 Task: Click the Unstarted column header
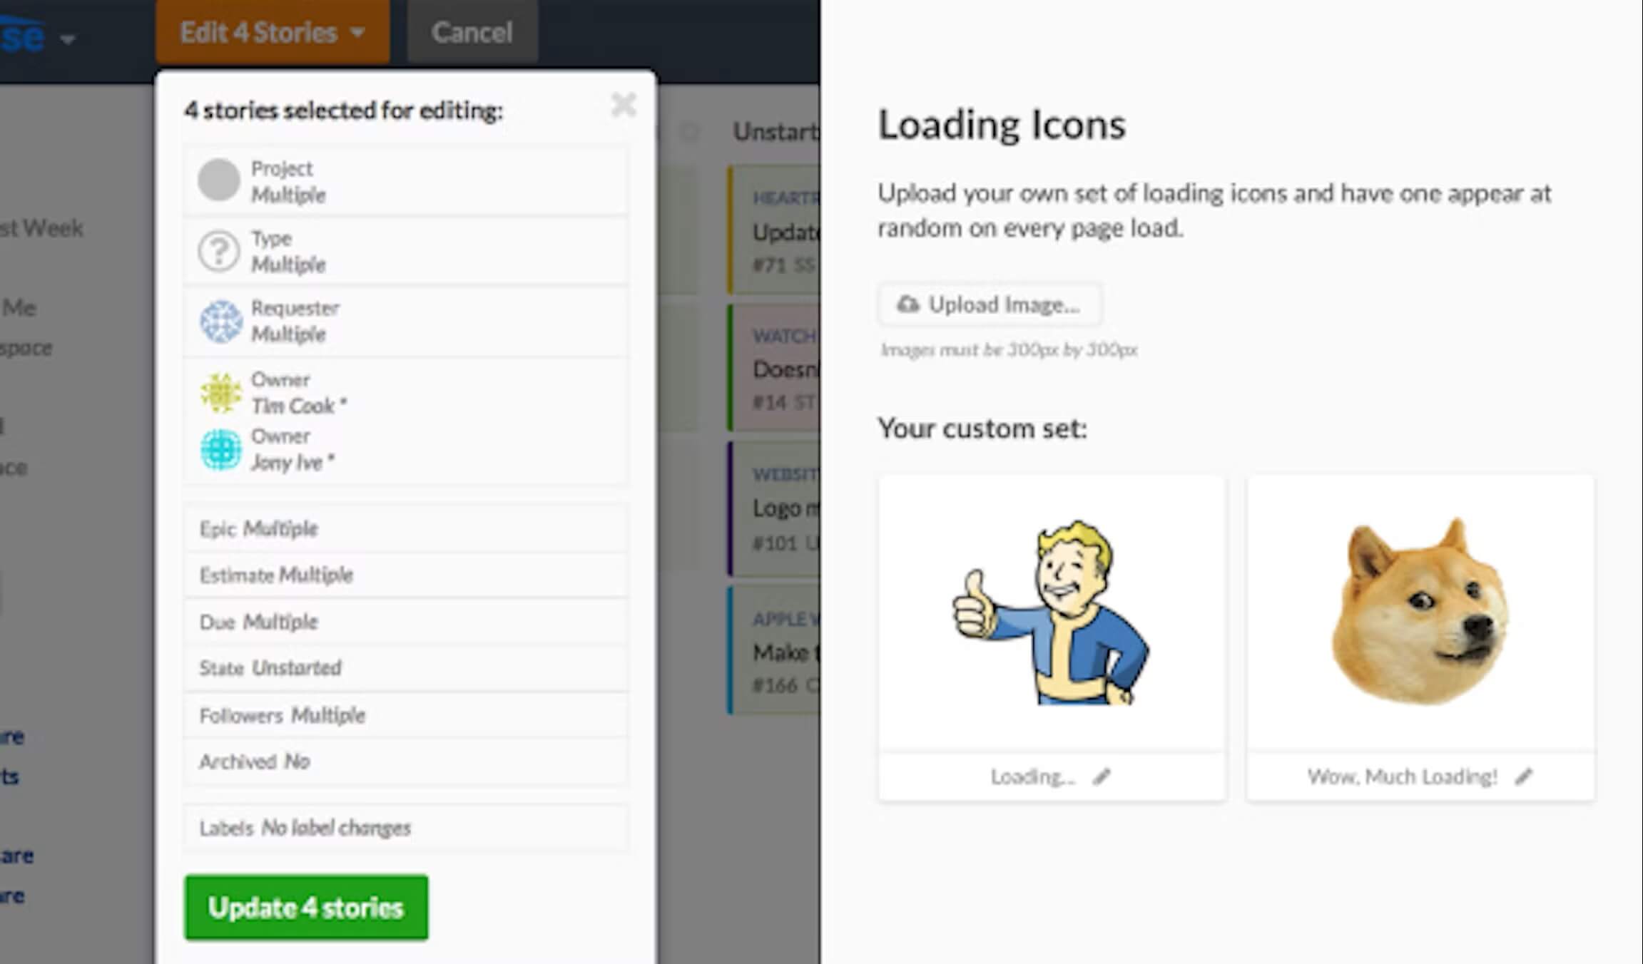(x=776, y=132)
